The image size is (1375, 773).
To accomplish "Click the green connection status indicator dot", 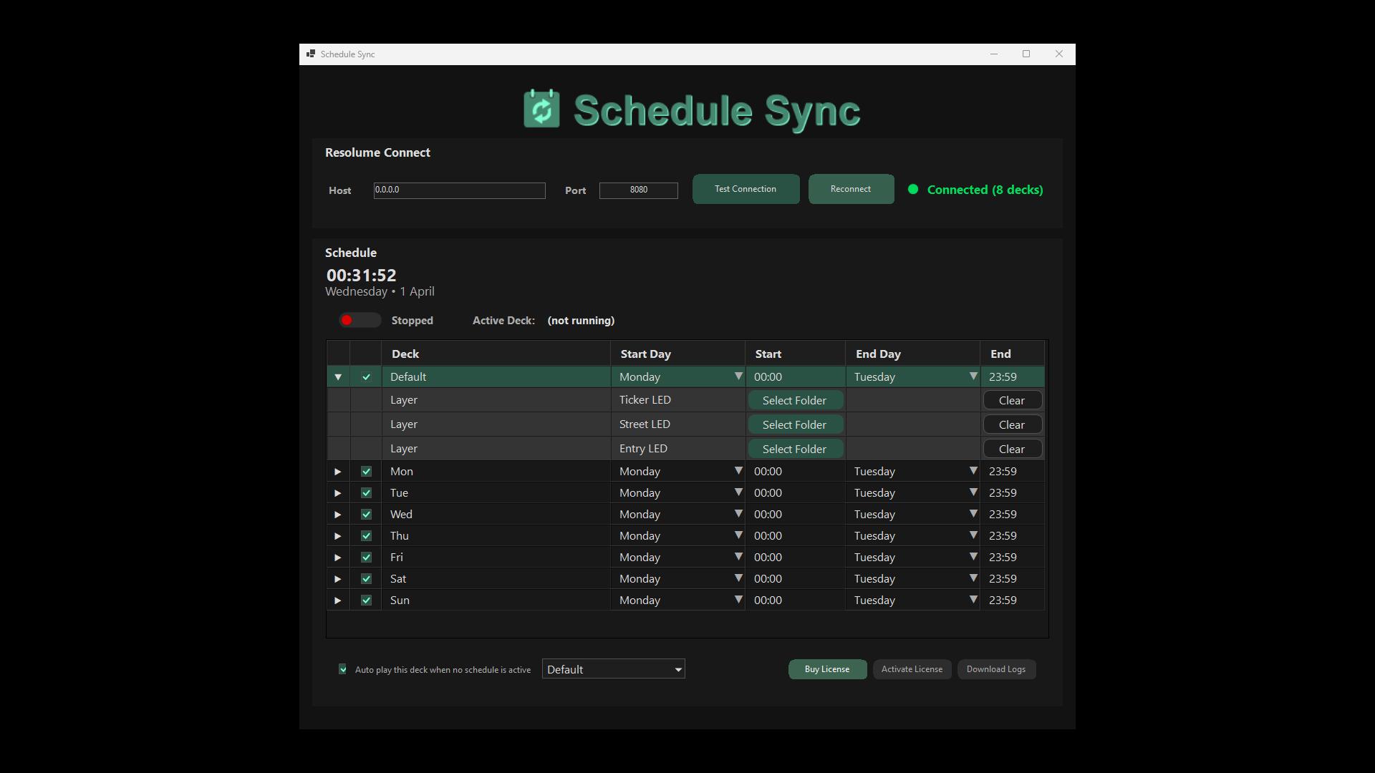I will click(913, 190).
